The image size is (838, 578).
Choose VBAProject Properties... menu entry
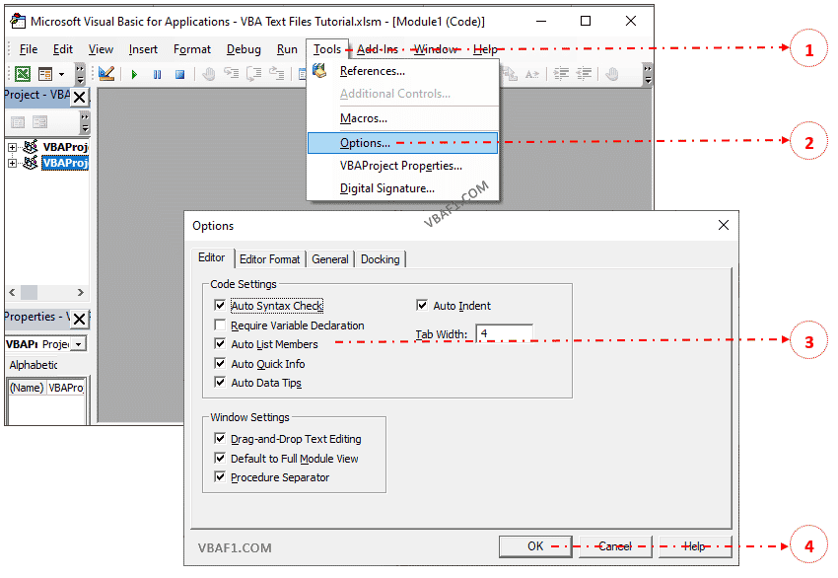(x=403, y=166)
